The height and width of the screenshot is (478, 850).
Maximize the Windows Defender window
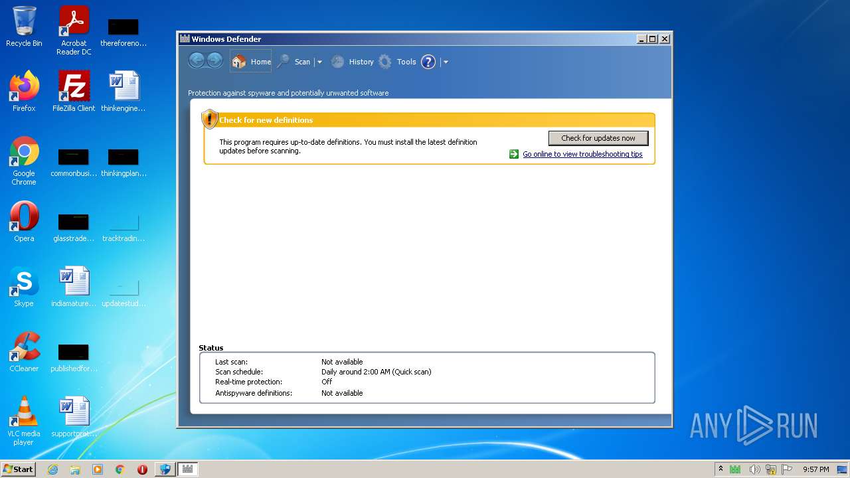[653, 39]
